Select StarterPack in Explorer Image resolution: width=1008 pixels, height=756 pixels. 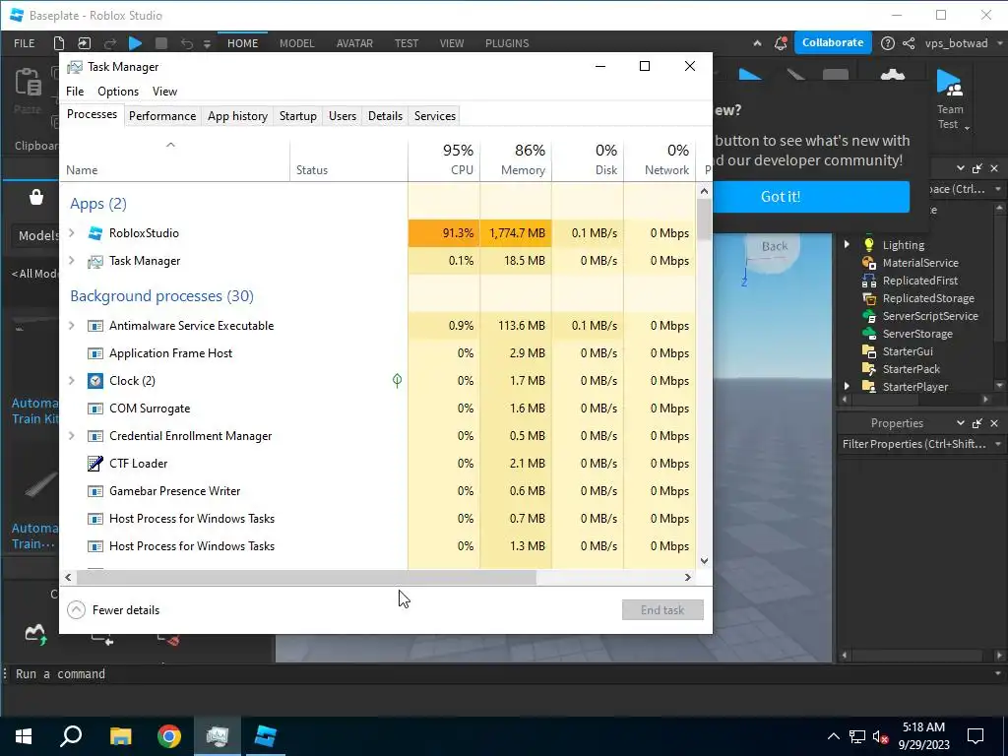(x=911, y=369)
